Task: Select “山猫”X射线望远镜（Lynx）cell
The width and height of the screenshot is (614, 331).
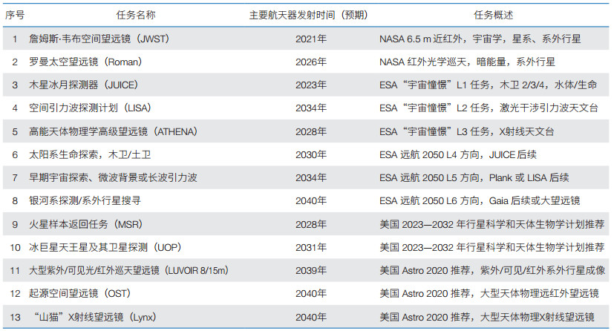Action: 94,317
